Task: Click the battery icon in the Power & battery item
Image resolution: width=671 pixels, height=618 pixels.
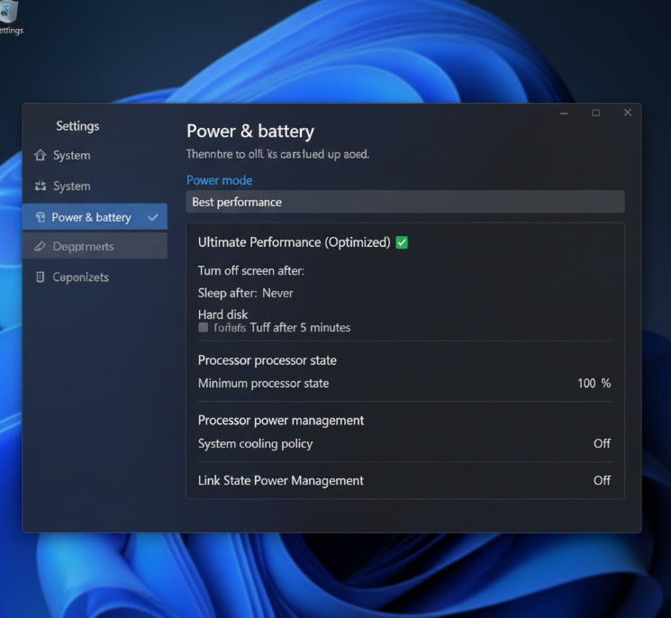Action: click(x=40, y=217)
